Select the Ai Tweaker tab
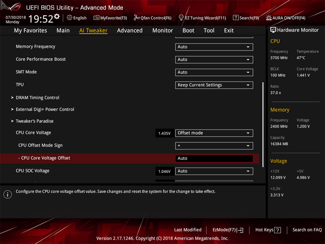325x244 pixels. pyautogui.click(x=93, y=31)
